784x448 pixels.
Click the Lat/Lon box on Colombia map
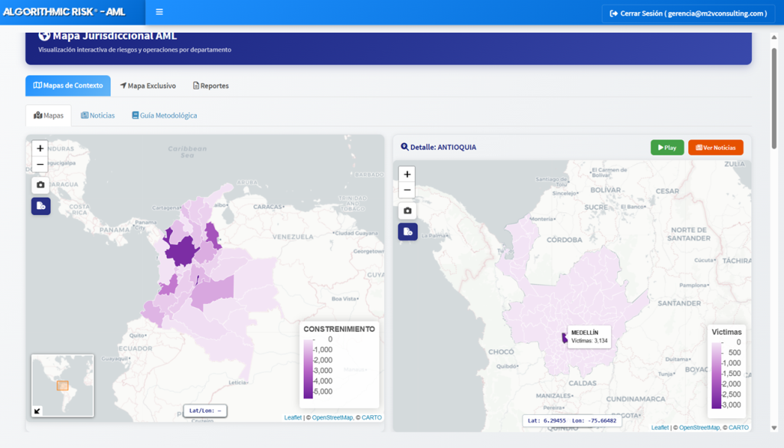pyautogui.click(x=205, y=410)
